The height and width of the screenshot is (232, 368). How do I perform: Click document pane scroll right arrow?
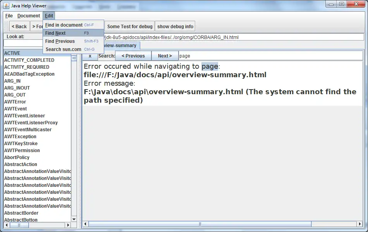360,224
